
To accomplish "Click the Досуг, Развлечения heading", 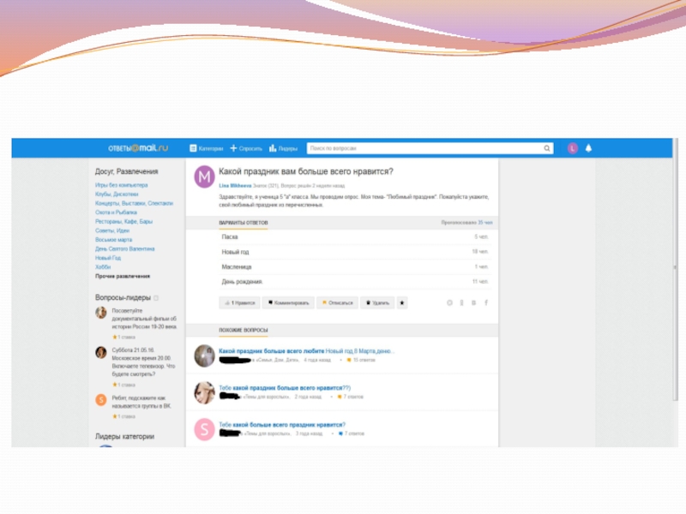I will pos(126,171).
